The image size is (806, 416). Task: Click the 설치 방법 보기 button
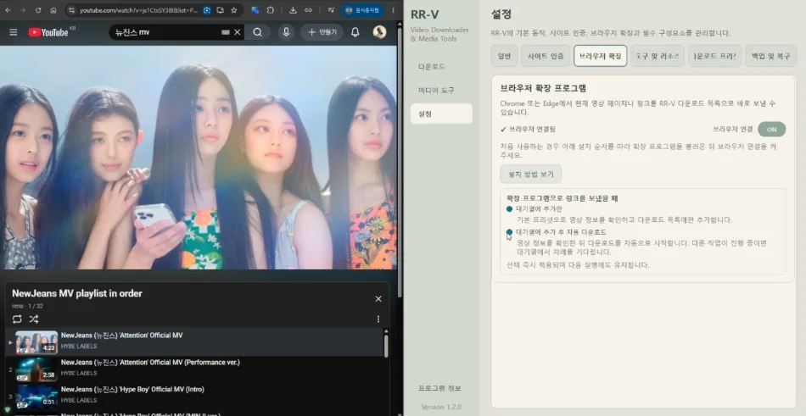tap(530, 174)
